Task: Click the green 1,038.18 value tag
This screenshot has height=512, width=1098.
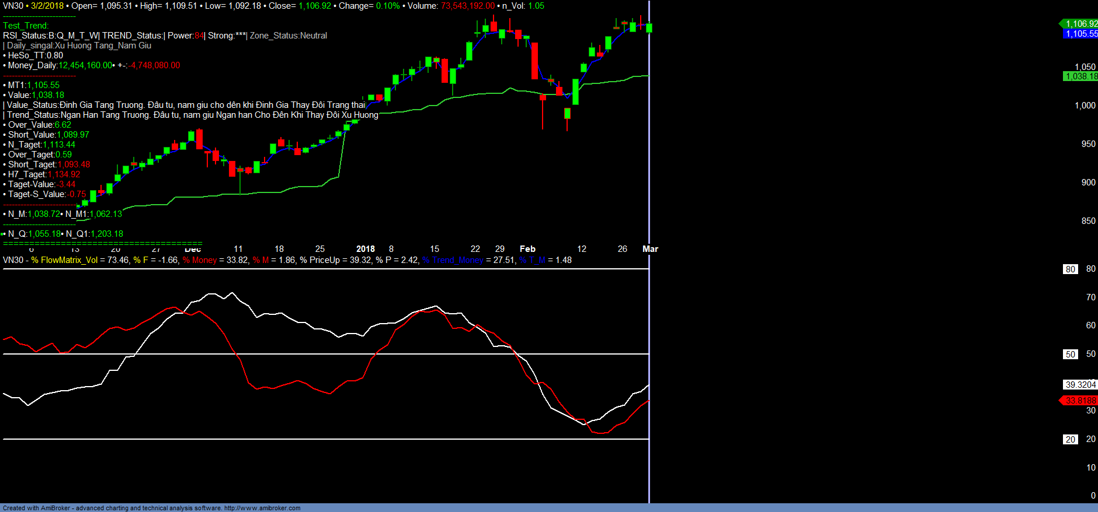Action: click(1080, 76)
